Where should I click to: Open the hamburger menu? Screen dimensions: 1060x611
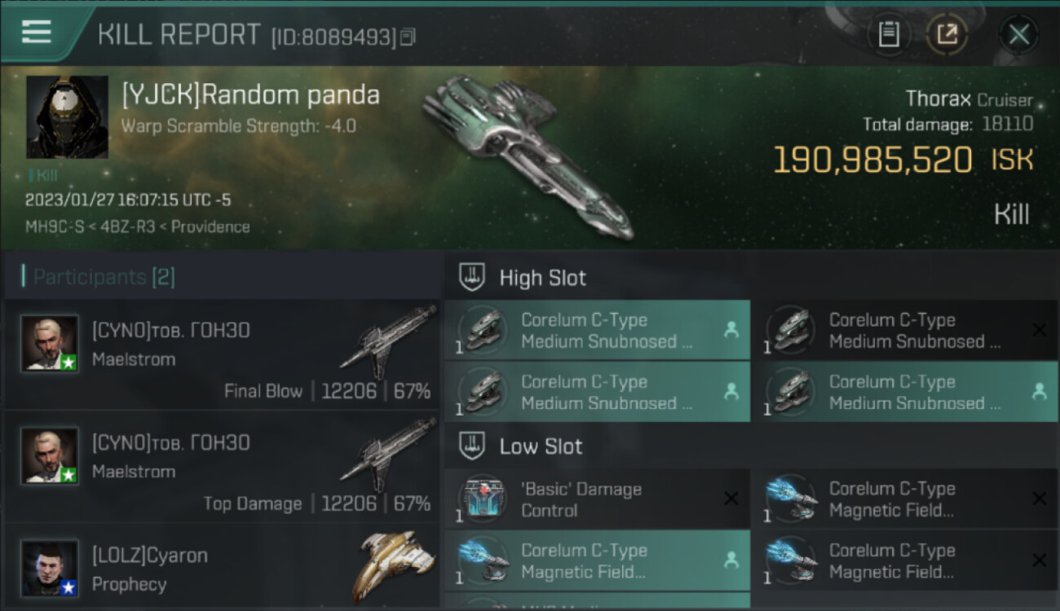37,33
